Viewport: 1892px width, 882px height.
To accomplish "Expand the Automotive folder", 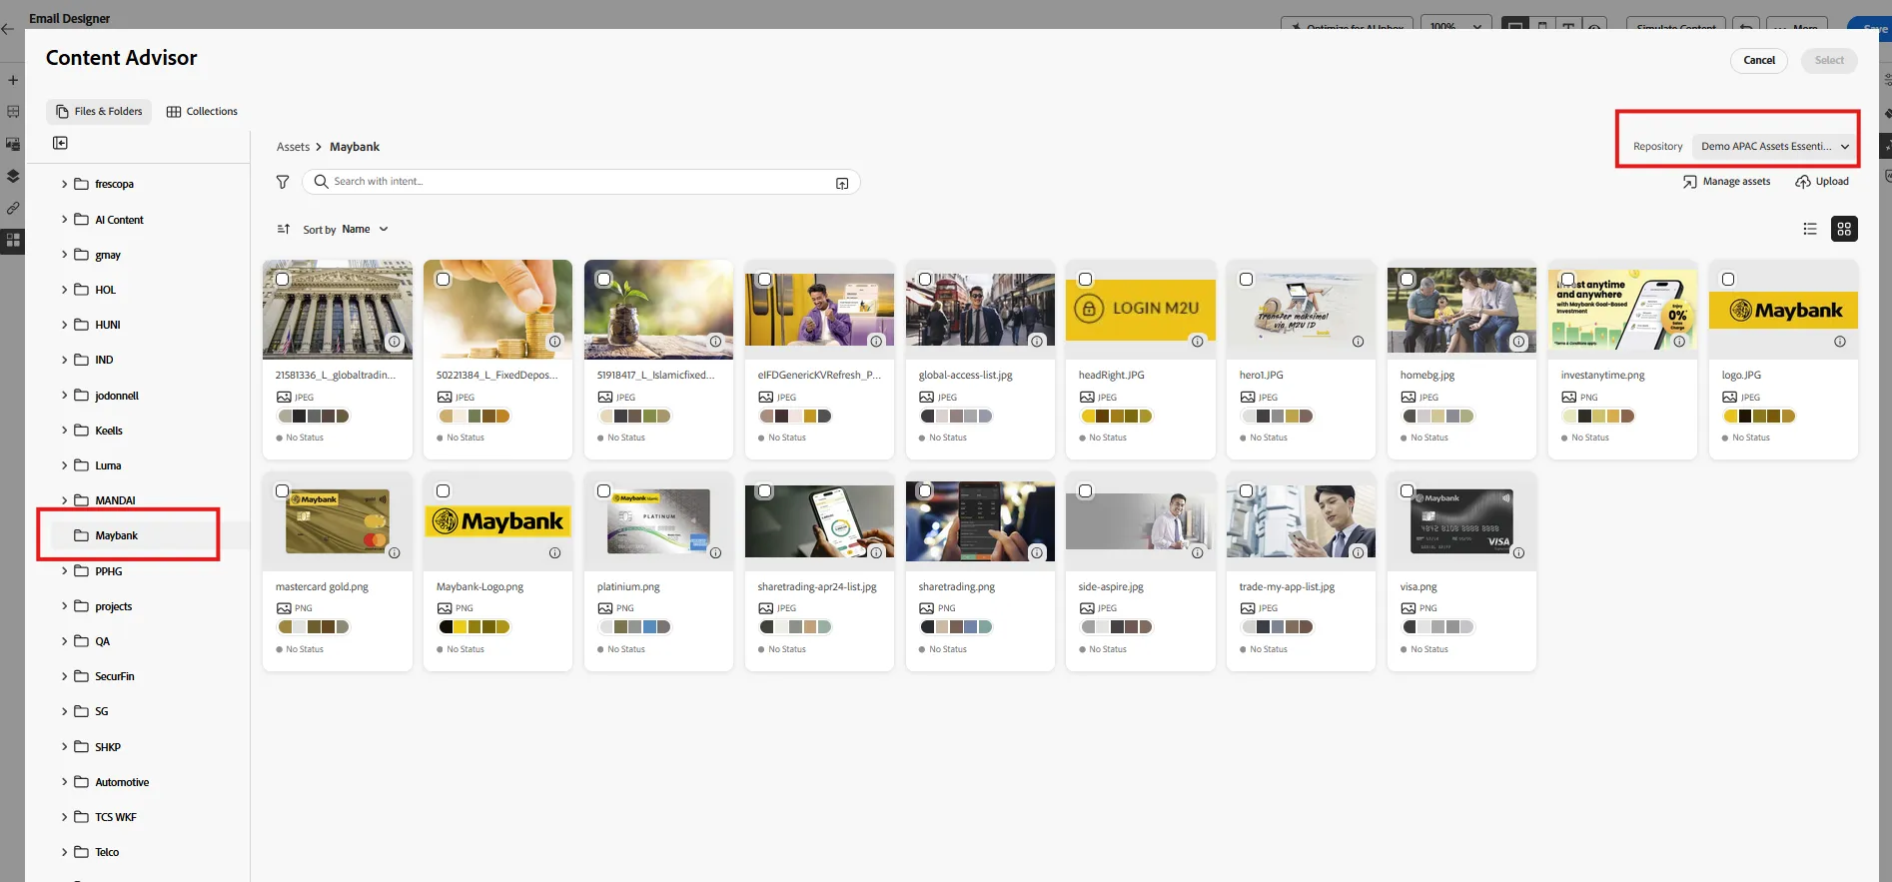I will pyautogui.click(x=65, y=782).
